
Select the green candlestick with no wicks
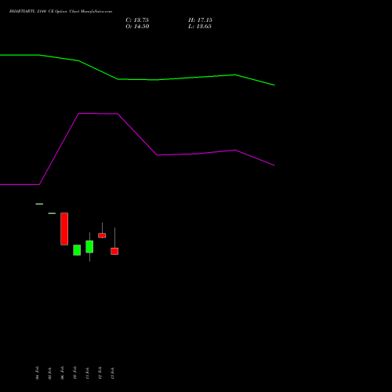click(x=77, y=250)
